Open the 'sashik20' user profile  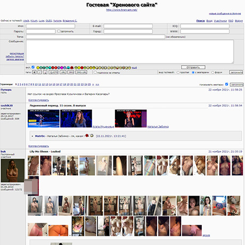coord(6,105)
